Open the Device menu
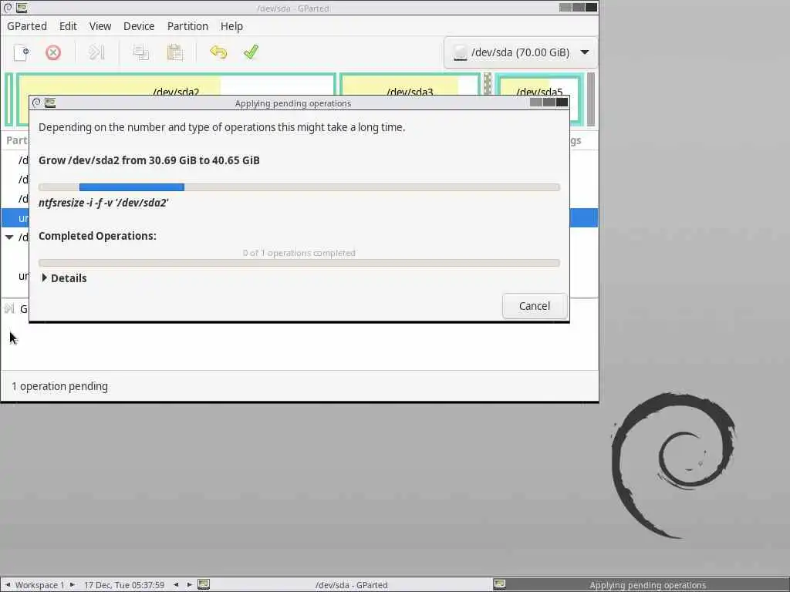The image size is (790, 592). coord(139,26)
